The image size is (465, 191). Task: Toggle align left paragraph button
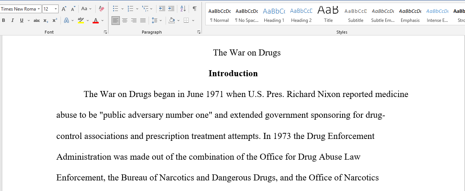(x=116, y=20)
